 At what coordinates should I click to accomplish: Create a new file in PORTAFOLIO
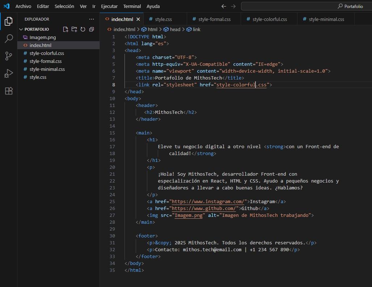click(65, 29)
